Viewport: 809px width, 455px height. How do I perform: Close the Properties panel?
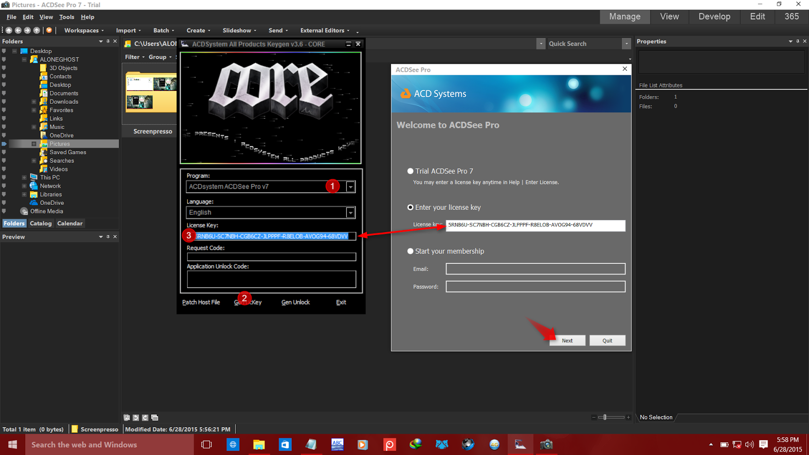point(805,41)
